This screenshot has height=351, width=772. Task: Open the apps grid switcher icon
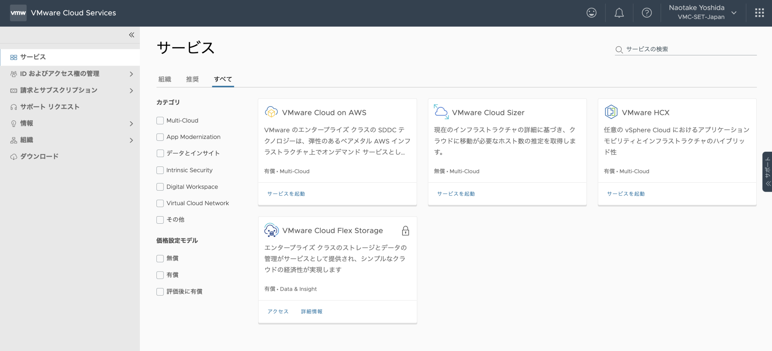(x=760, y=13)
